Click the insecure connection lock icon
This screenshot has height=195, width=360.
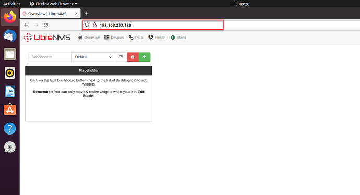(x=94, y=25)
